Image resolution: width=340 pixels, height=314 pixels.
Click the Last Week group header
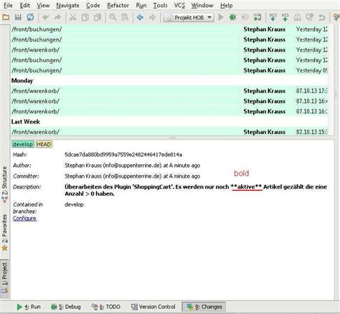coord(25,122)
